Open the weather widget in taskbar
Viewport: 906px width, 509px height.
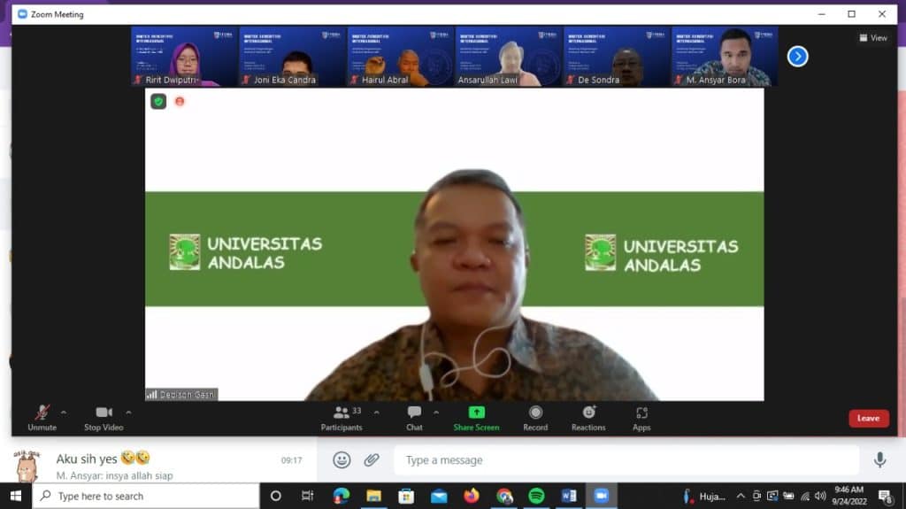click(703, 497)
